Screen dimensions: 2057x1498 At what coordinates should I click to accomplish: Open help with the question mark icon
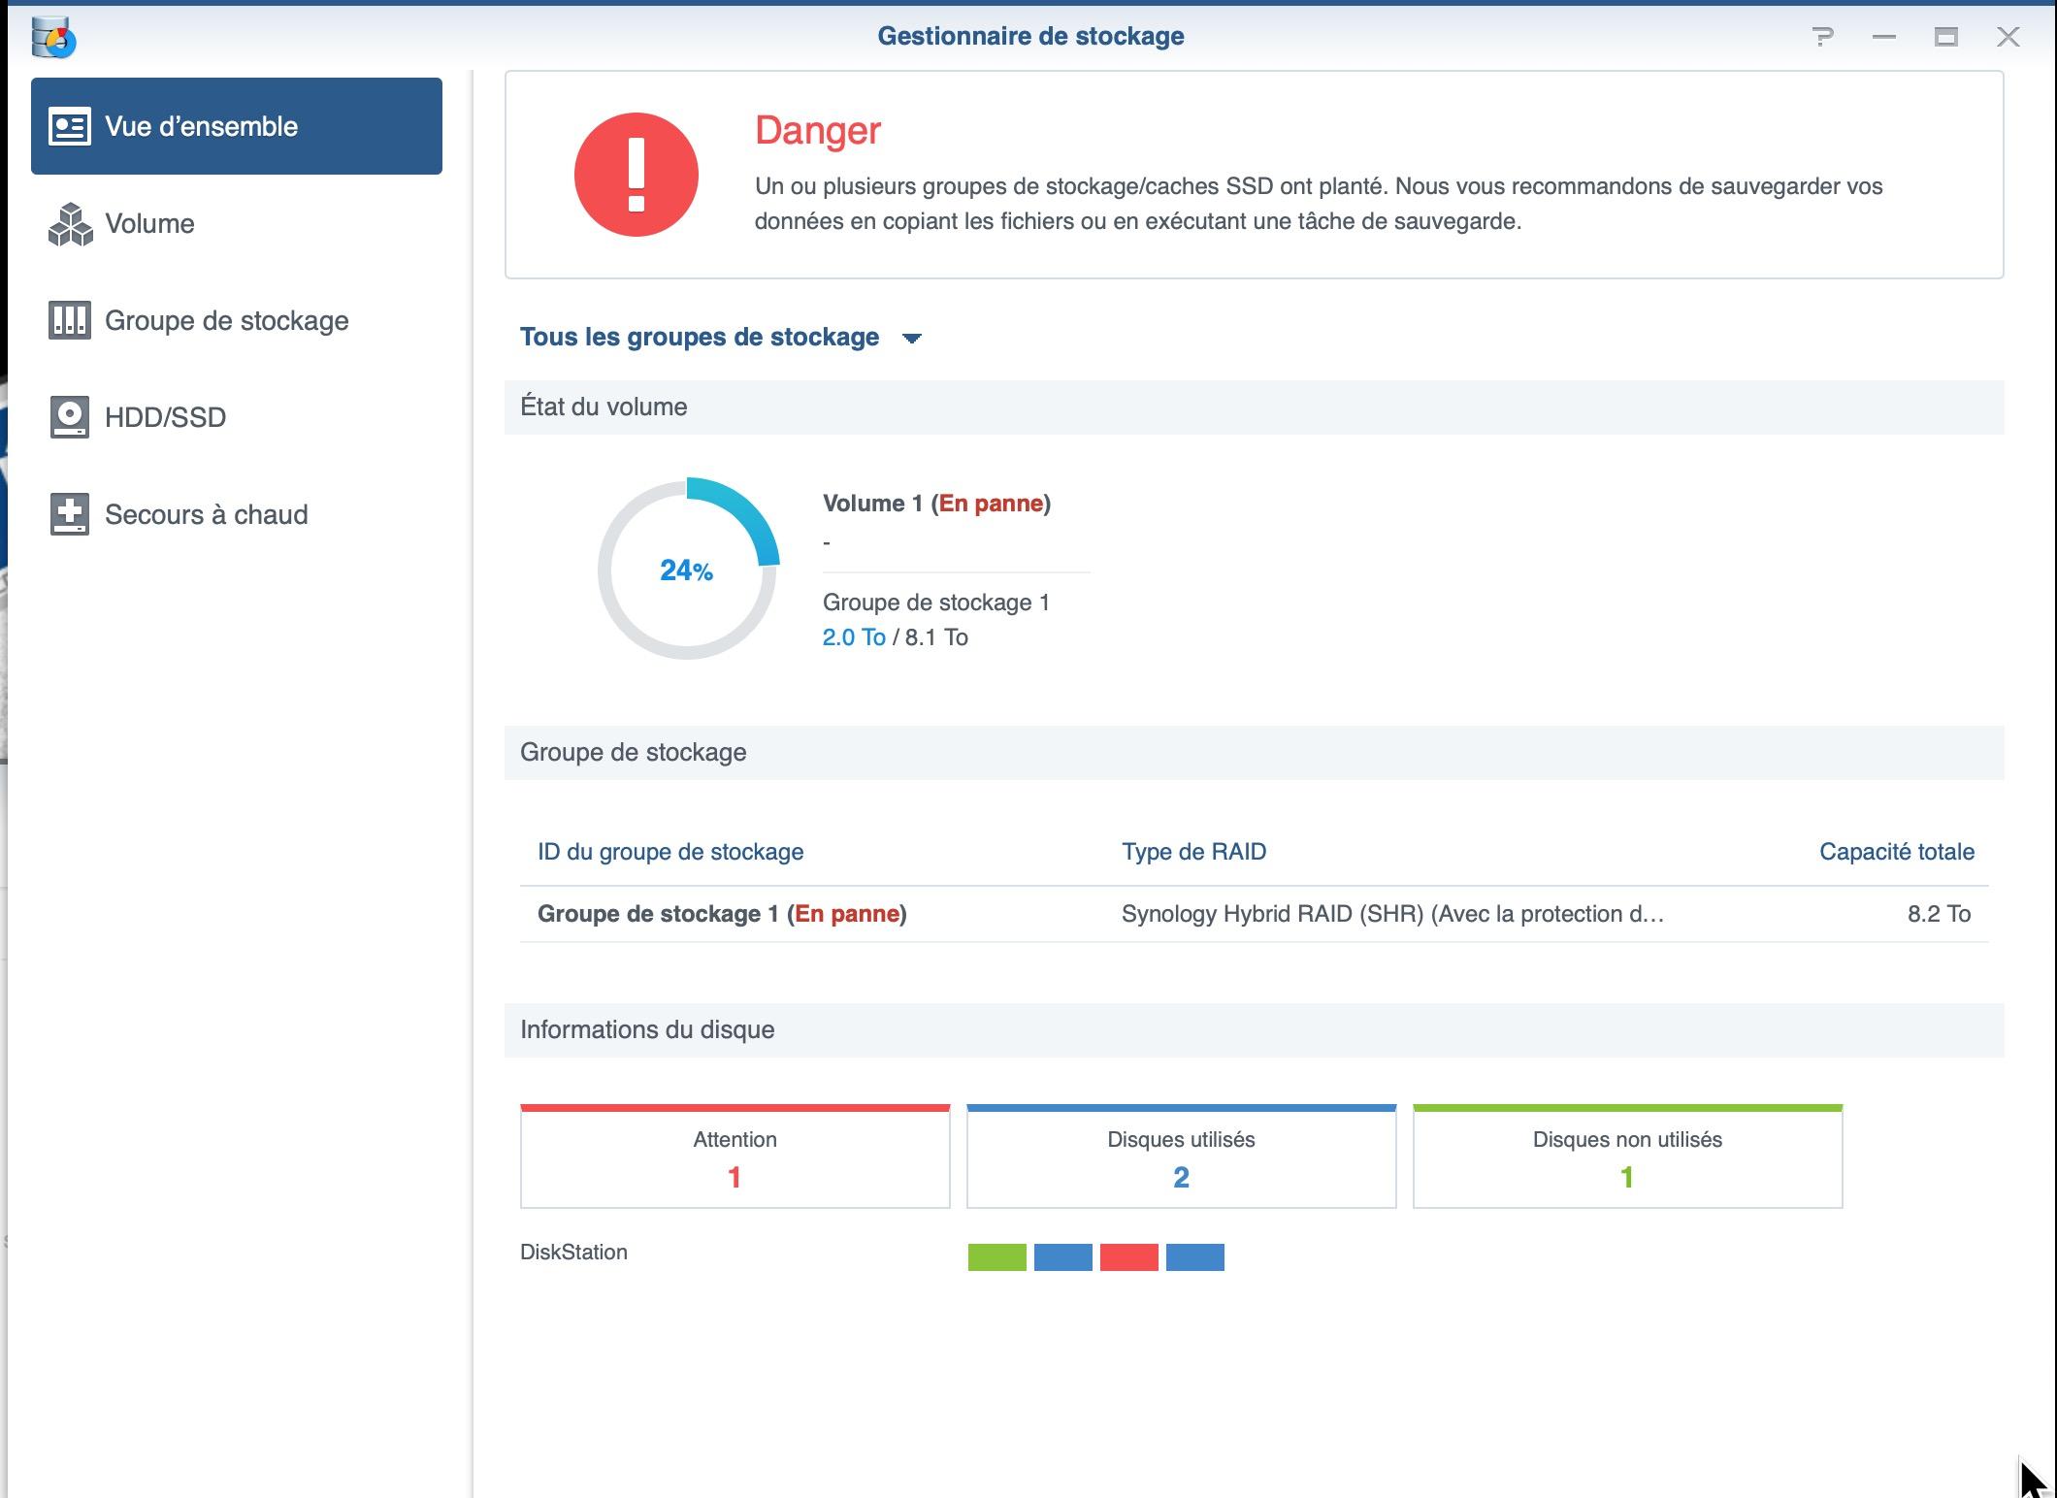point(1822,37)
